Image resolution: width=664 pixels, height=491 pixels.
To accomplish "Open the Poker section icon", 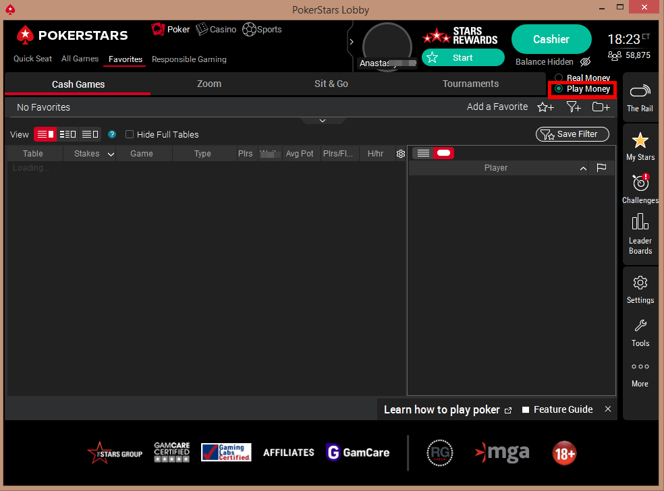I will click(157, 29).
